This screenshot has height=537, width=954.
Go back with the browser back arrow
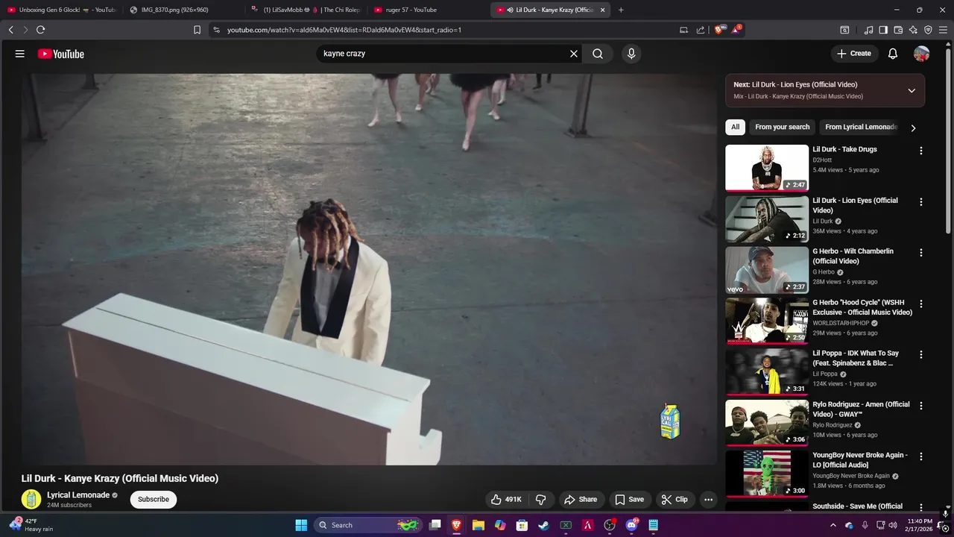(11, 30)
